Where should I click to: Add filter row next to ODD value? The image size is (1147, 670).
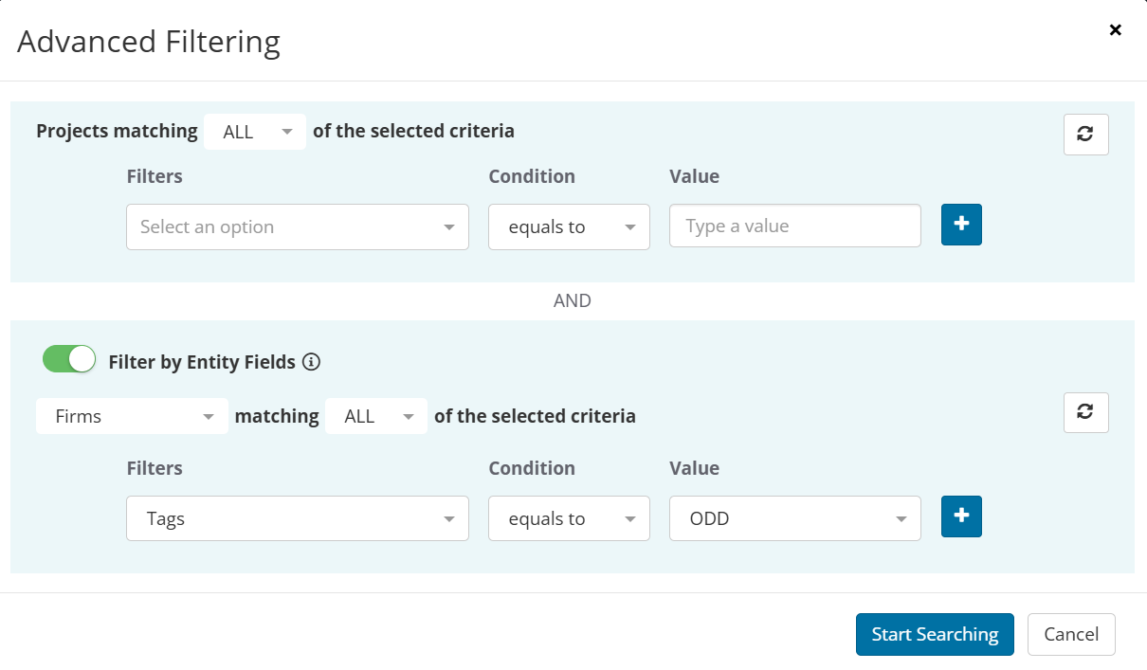tap(961, 516)
